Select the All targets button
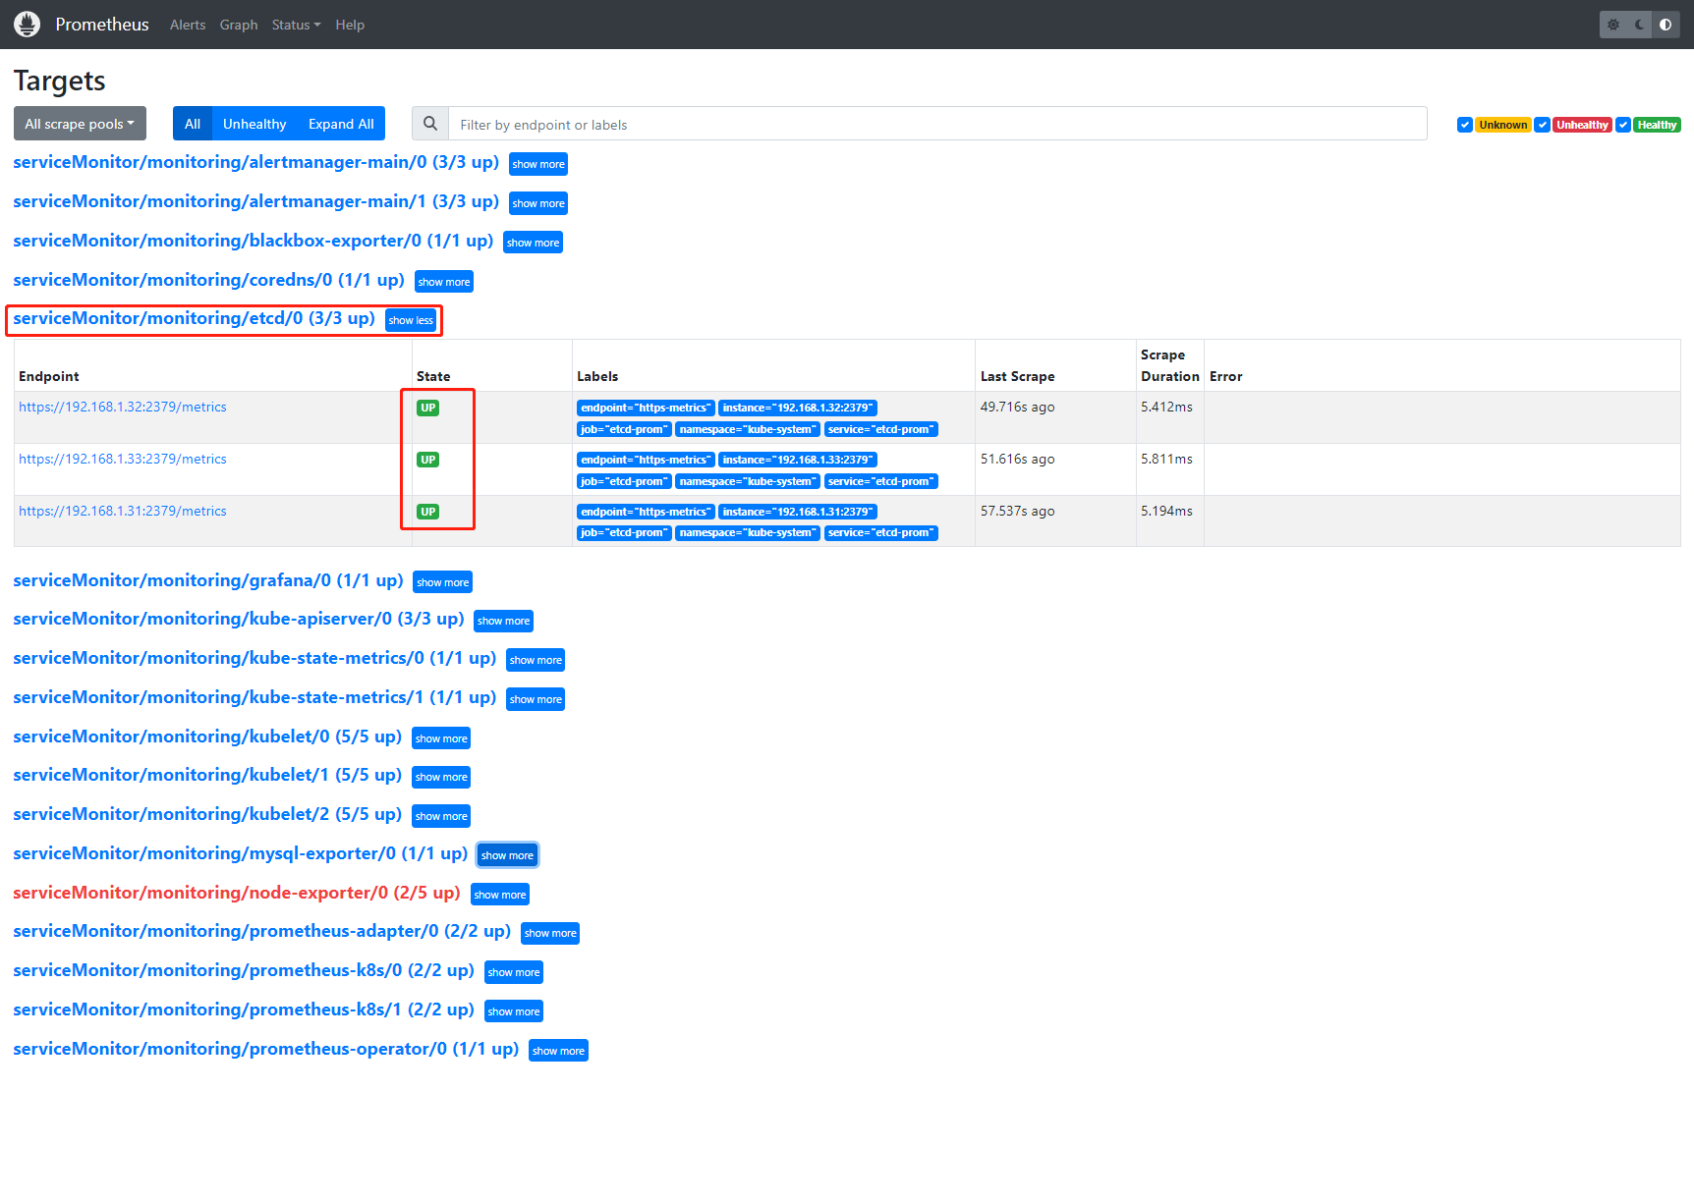 coord(193,124)
